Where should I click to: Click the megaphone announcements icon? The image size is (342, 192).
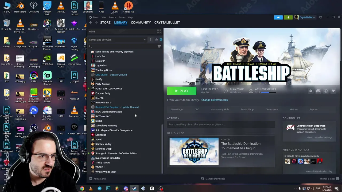[x=278, y=17]
